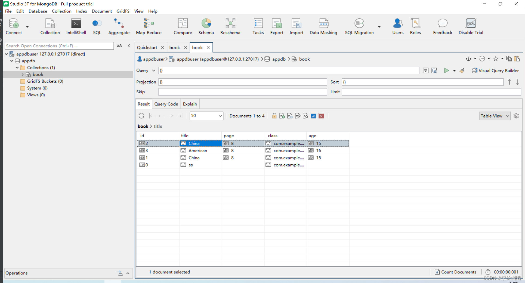Click the add document icon
Screen dimensions: 525x283
click(282, 116)
